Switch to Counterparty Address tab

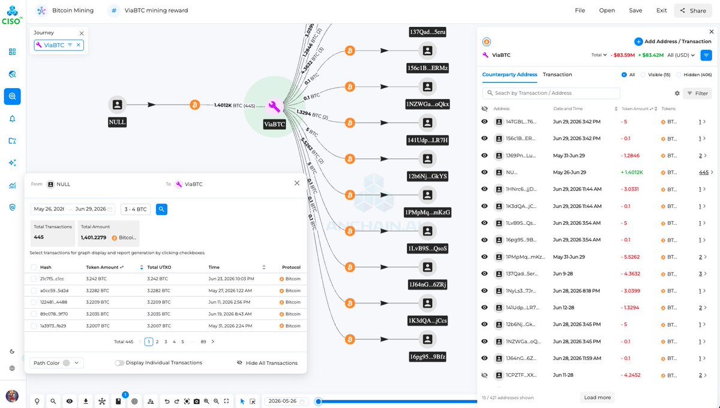click(x=510, y=75)
